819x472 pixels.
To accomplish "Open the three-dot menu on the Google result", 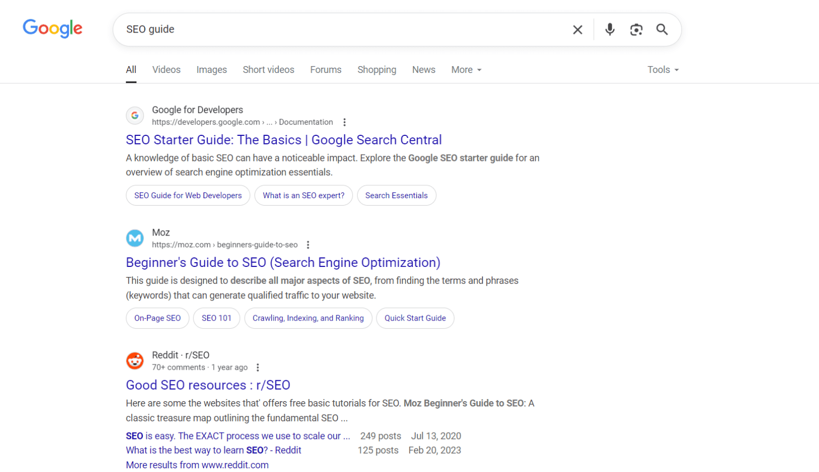I will tap(344, 122).
